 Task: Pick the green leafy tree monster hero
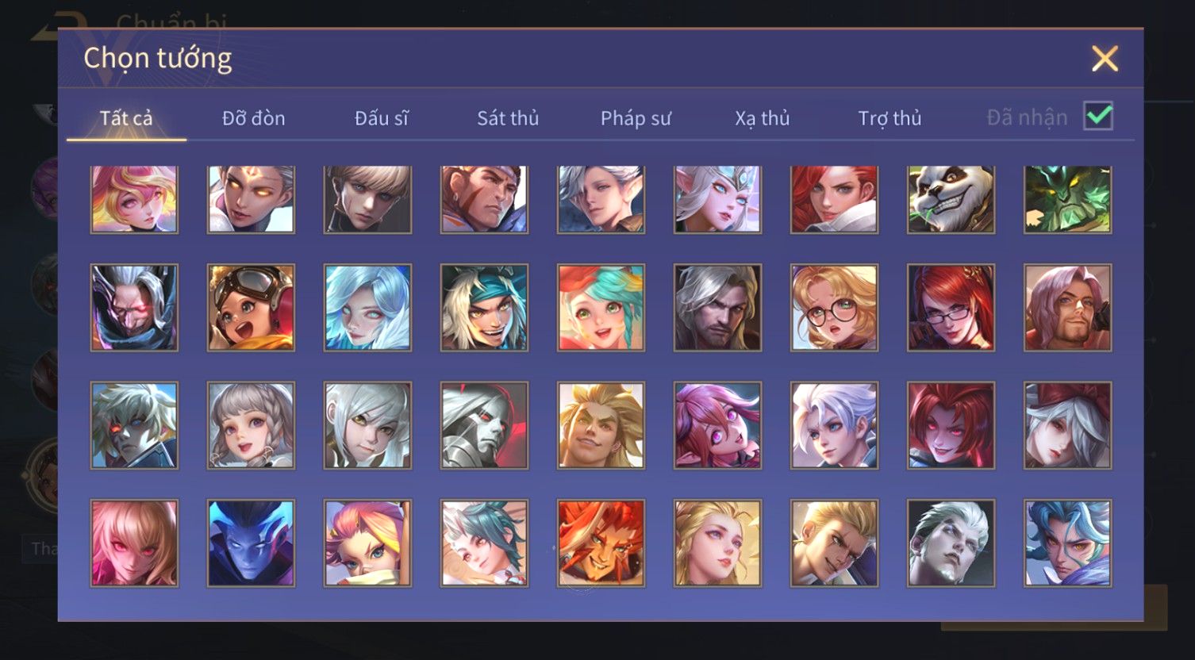tap(1067, 199)
